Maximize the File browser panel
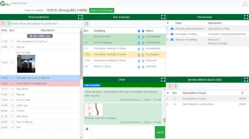This screenshot has height=139, width=249. pos(246,17)
